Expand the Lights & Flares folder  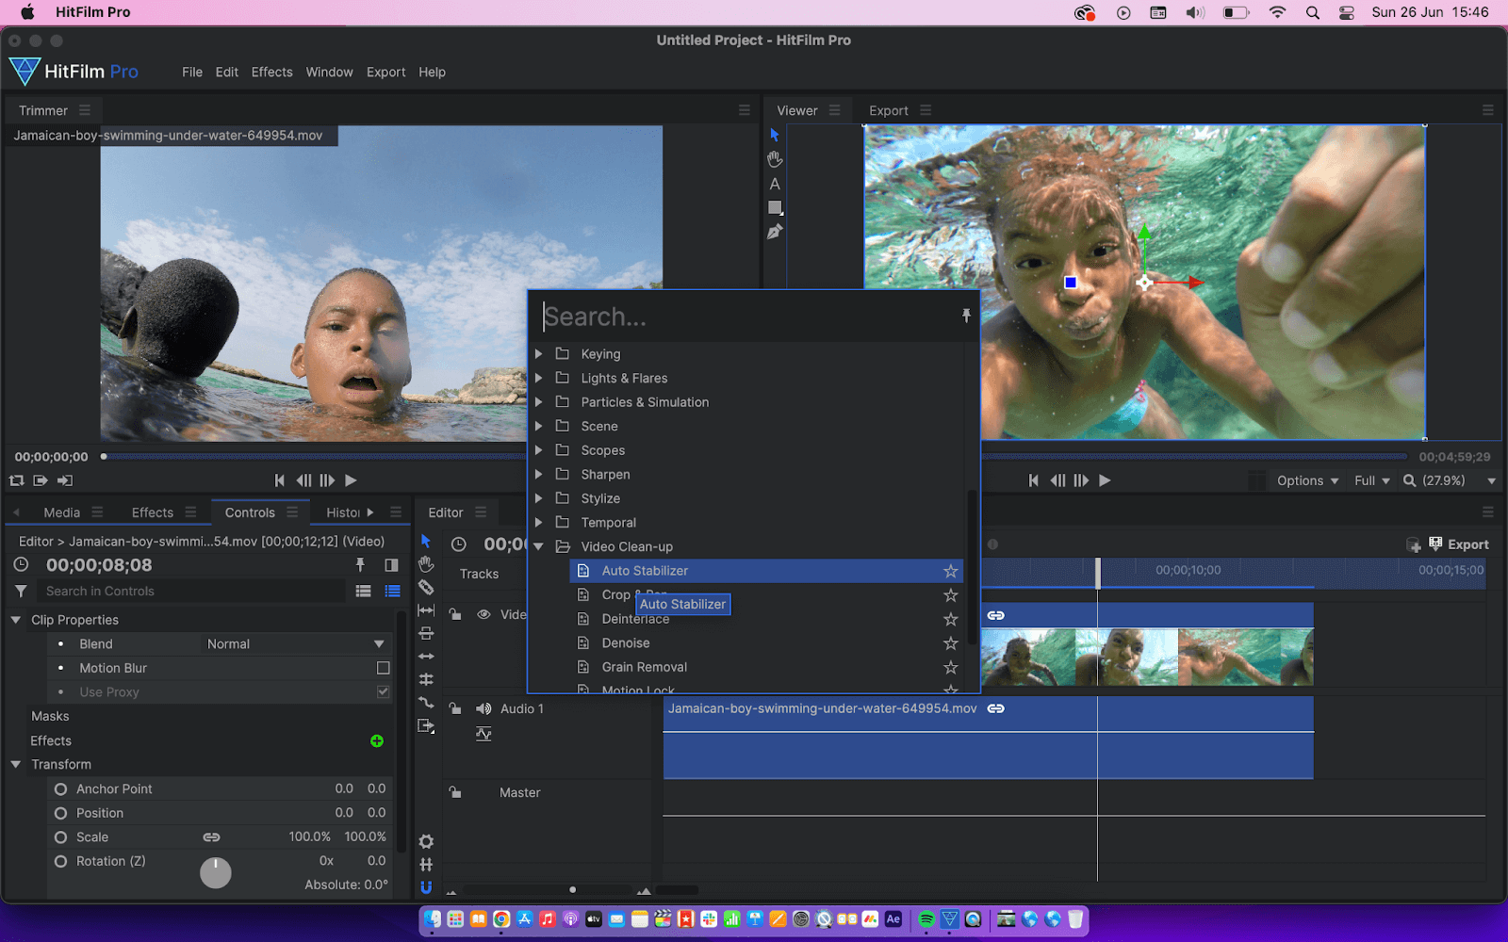coord(538,378)
